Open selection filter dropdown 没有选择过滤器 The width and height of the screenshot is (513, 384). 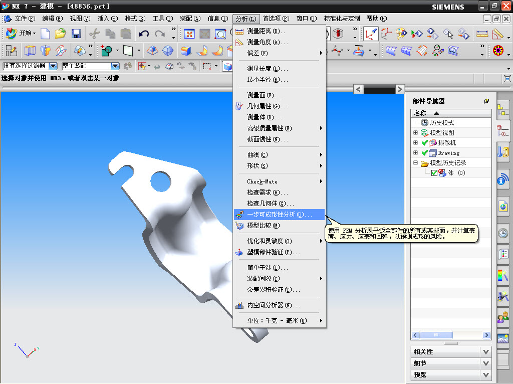[x=53, y=66]
